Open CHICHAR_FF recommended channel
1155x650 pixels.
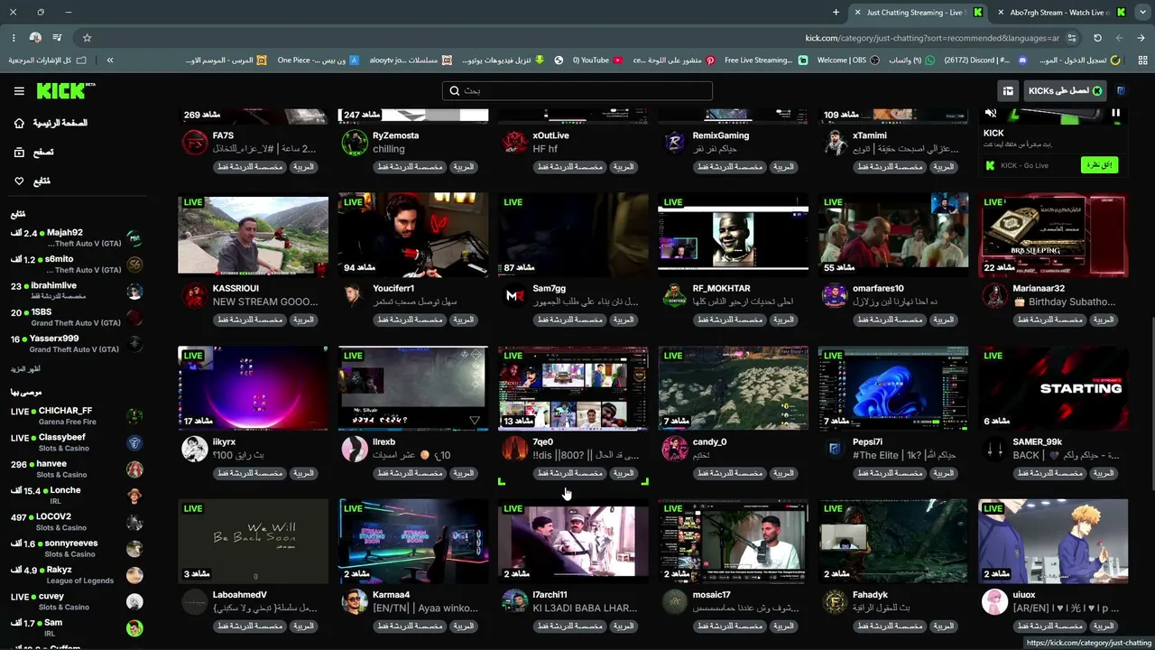(77, 416)
